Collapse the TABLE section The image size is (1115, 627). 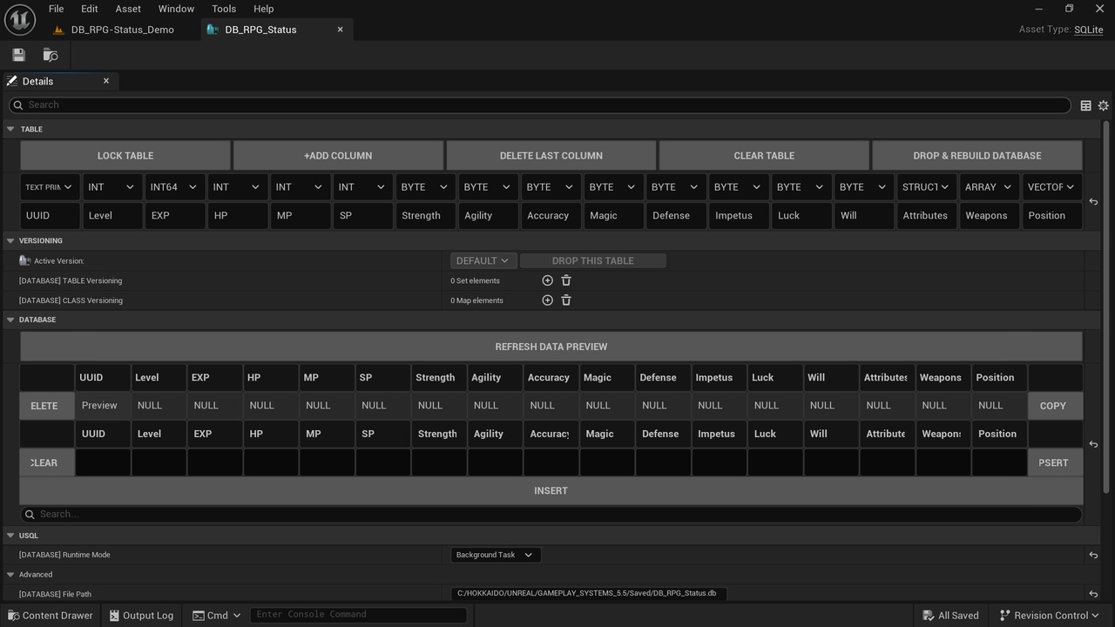pyautogui.click(x=10, y=129)
